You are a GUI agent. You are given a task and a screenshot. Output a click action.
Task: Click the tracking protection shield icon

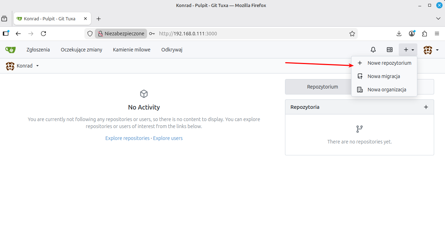point(90,34)
